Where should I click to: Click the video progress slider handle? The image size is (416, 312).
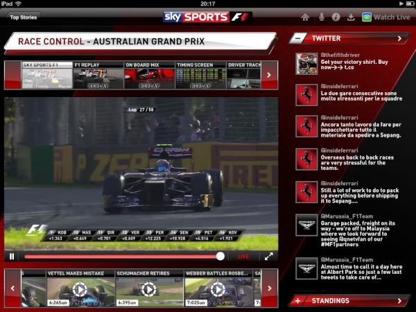pyautogui.click(x=220, y=256)
